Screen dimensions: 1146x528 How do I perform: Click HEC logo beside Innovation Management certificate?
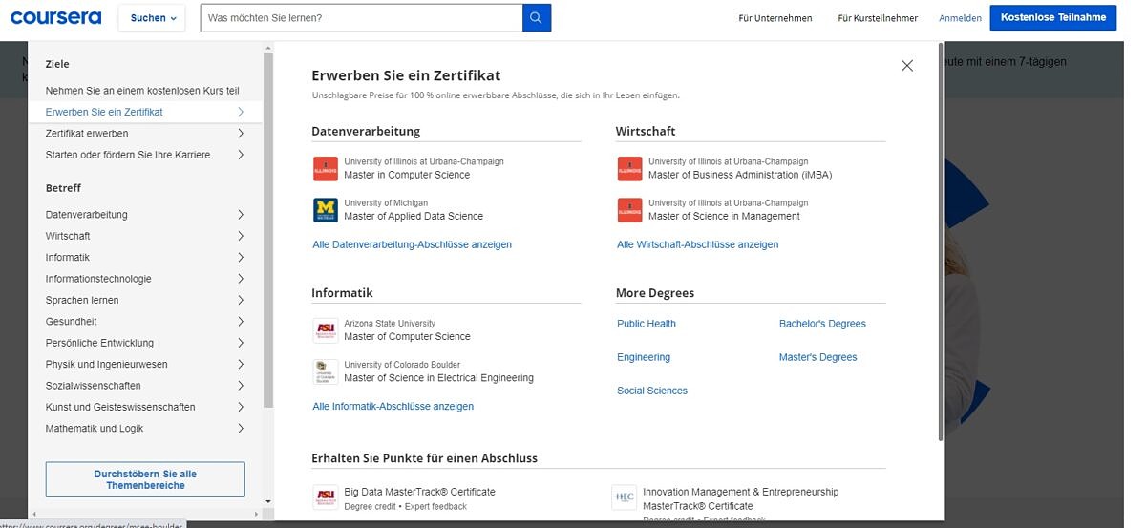pos(624,497)
